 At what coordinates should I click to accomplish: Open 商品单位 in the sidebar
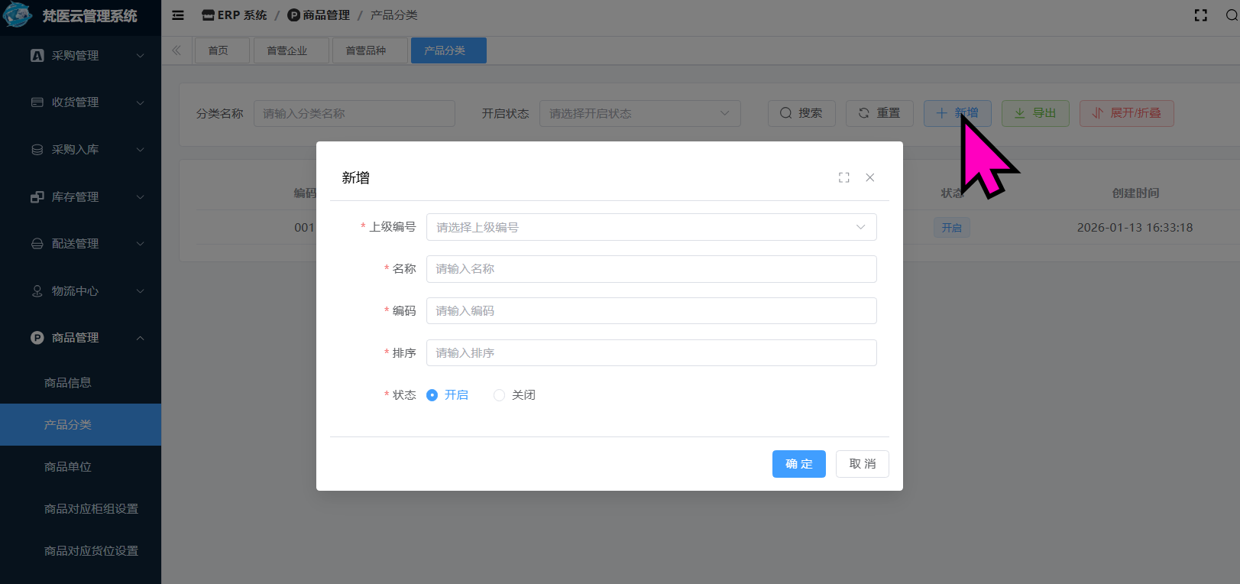[68, 467]
